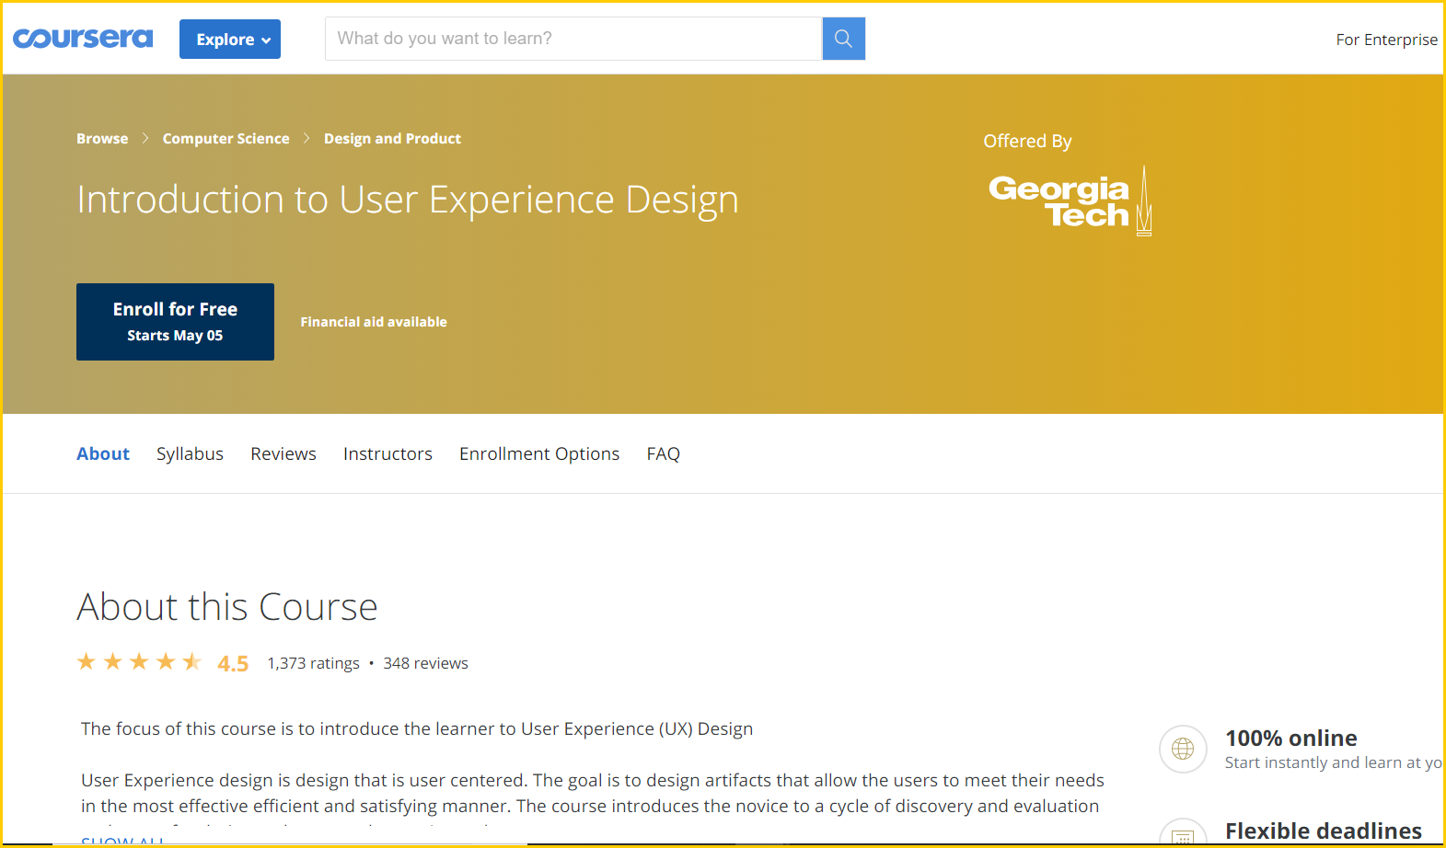Click the magnifier search button
The height and width of the screenshot is (848, 1446).
point(843,39)
